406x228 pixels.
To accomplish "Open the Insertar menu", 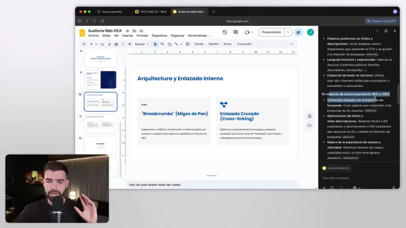I will [128, 36].
